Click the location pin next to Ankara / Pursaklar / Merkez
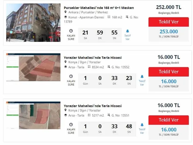Viewport: 193px width, 145px height. coord(65,12)
